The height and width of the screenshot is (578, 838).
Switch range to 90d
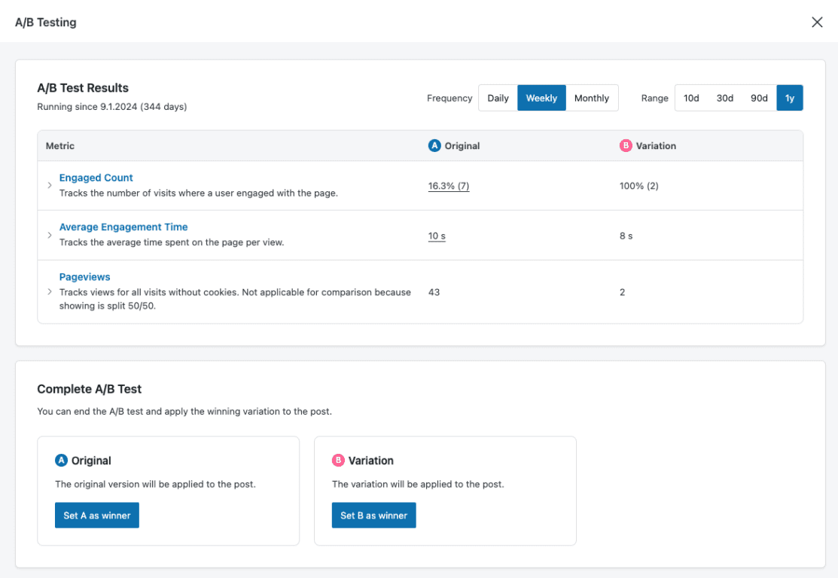[x=759, y=98]
